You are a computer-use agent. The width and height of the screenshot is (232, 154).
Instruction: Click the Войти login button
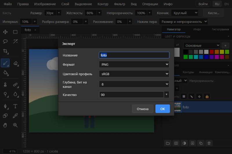pyautogui.click(x=203, y=4)
